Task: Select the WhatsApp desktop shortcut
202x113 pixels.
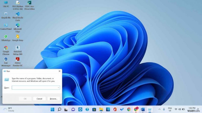Action: click(x=6, y=38)
